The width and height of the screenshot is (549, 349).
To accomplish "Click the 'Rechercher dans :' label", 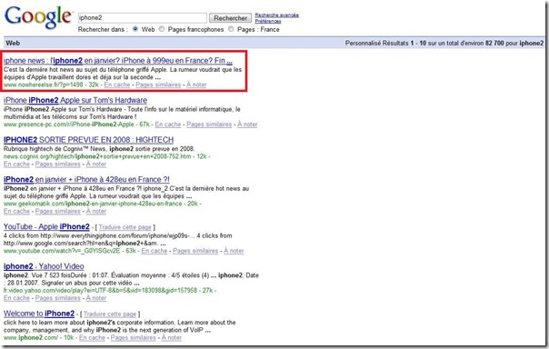I will (104, 29).
